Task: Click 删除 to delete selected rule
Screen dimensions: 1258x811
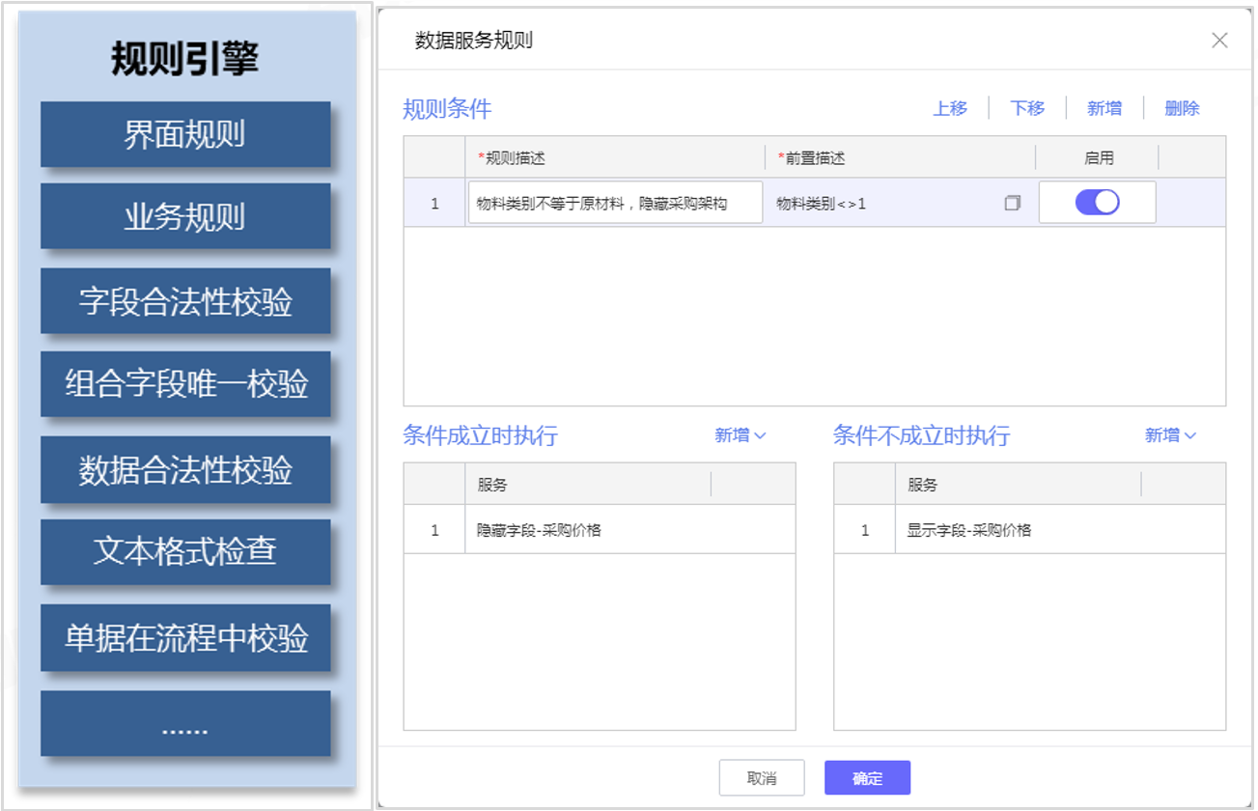Action: [x=1182, y=108]
